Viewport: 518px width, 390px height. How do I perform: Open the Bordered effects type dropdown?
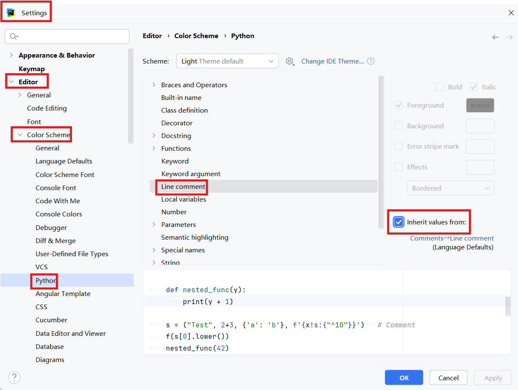pyautogui.click(x=451, y=188)
